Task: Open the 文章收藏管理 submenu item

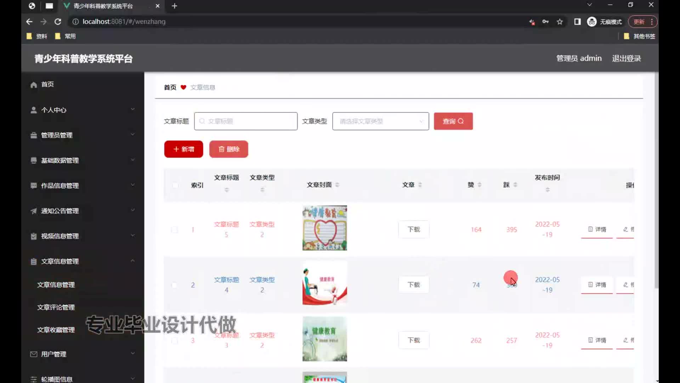Action: coord(56,330)
